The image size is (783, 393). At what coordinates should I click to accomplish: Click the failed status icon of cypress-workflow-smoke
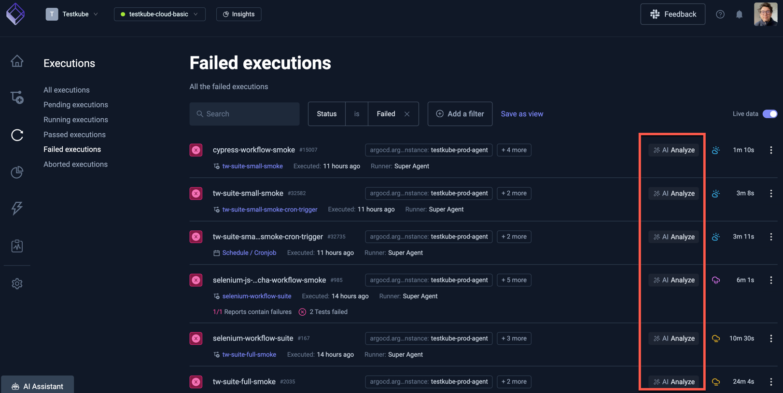pyautogui.click(x=196, y=150)
